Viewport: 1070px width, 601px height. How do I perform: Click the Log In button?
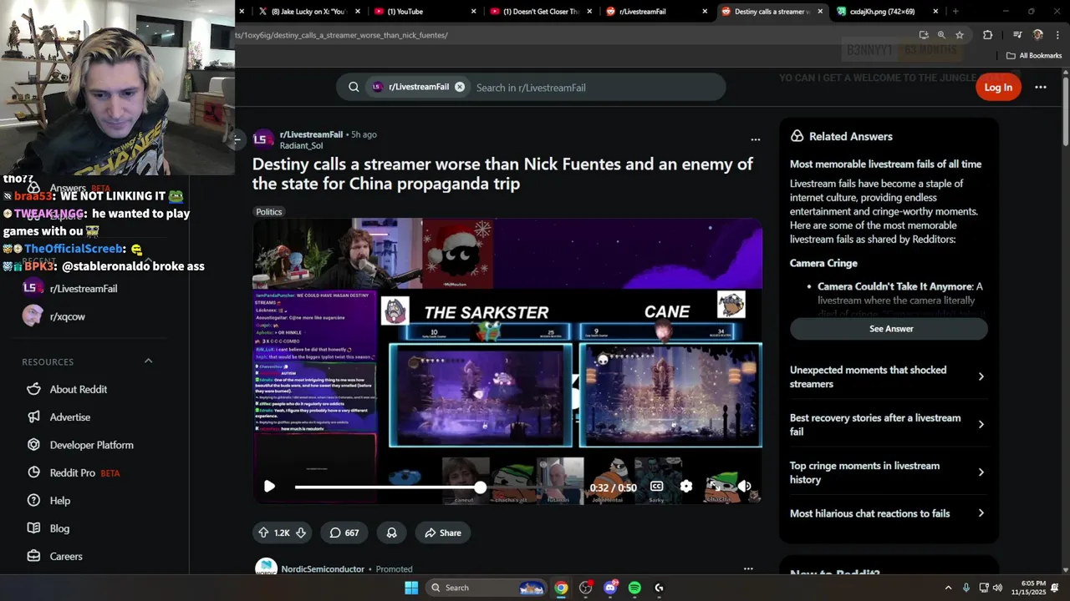tap(998, 87)
